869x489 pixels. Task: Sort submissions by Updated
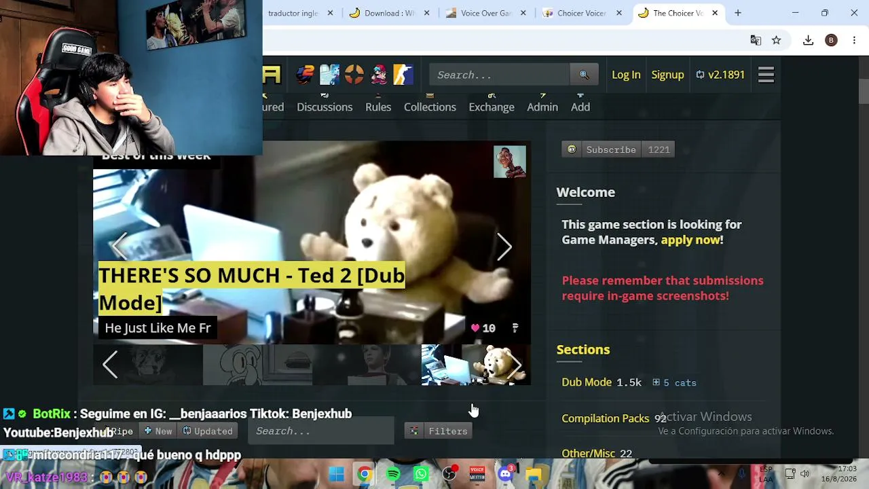208,431
